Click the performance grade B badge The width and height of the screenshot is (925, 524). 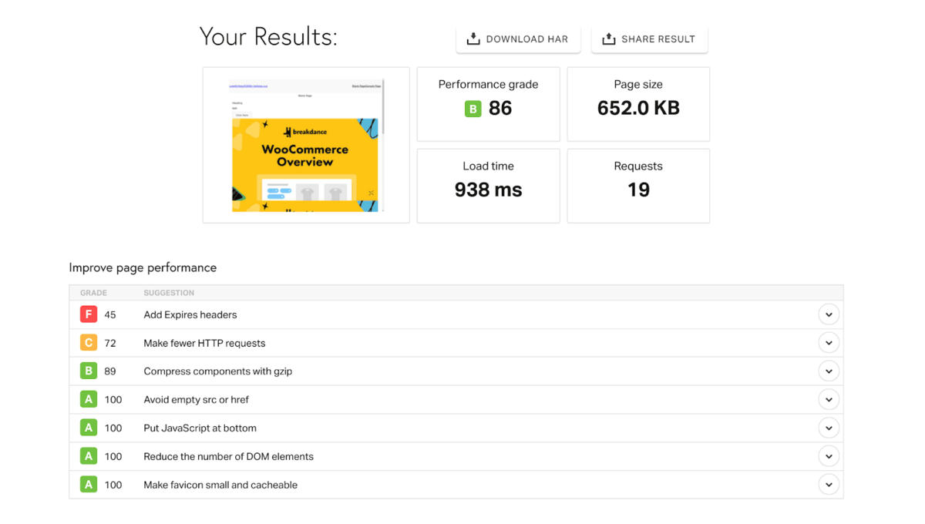473,109
